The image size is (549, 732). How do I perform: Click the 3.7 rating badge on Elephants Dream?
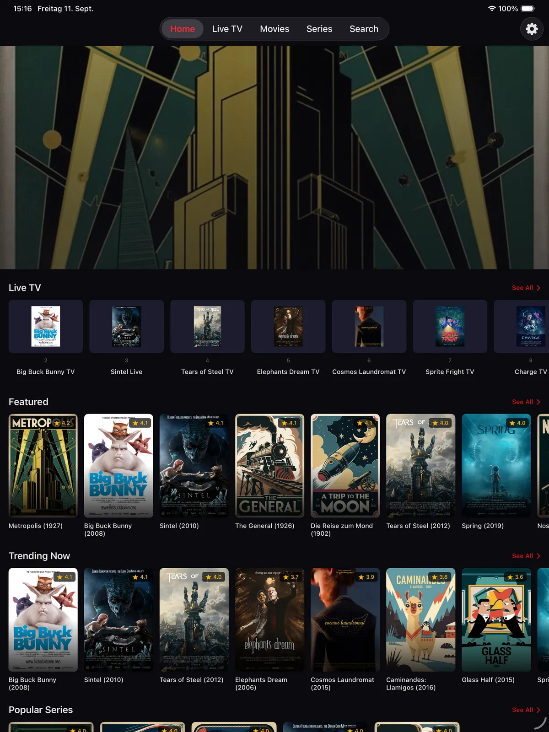[291, 577]
